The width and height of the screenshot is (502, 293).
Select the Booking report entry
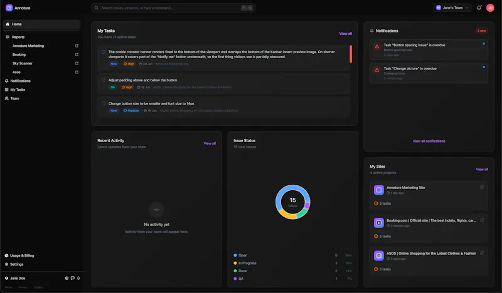click(x=19, y=54)
